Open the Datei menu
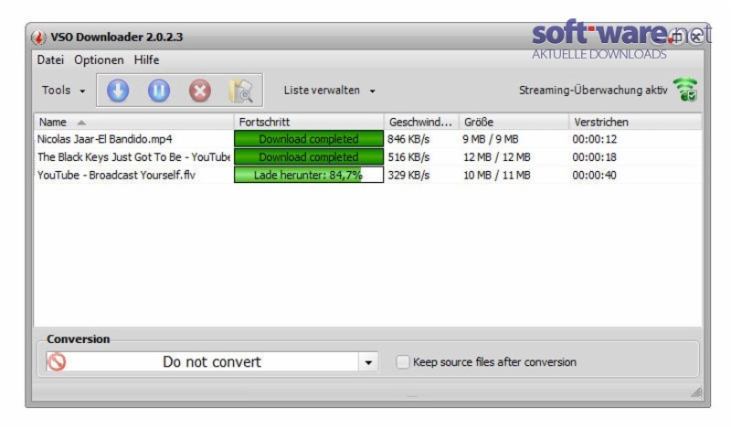Screen dimensions: 731x429 coord(50,59)
